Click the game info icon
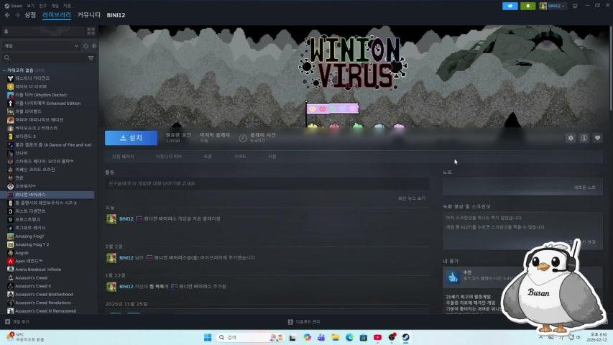 (584, 138)
